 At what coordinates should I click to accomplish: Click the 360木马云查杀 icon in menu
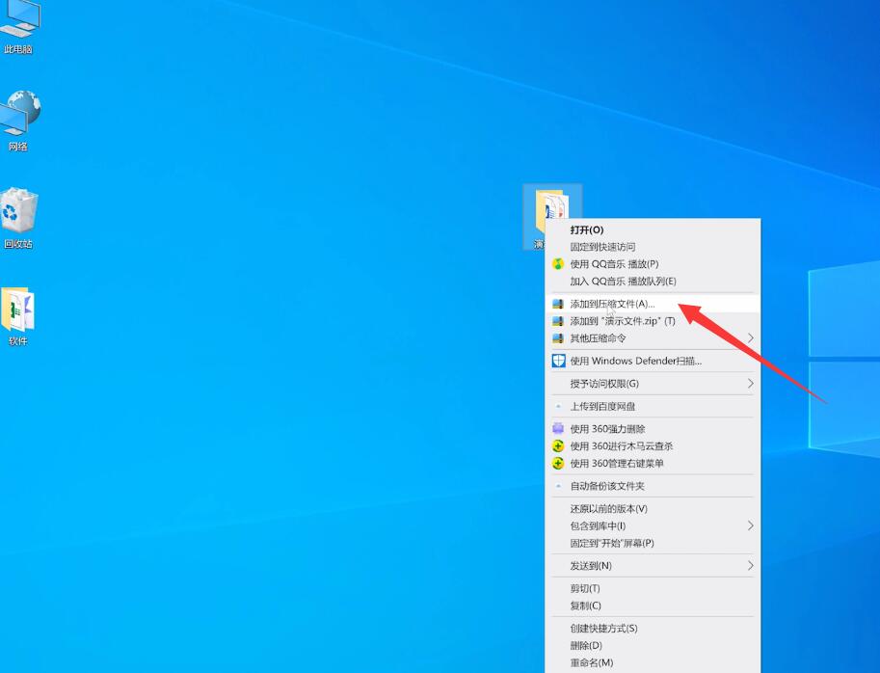pyautogui.click(x=558, y=446)
